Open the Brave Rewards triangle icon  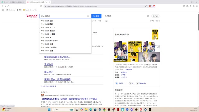(x=154, y=6)
